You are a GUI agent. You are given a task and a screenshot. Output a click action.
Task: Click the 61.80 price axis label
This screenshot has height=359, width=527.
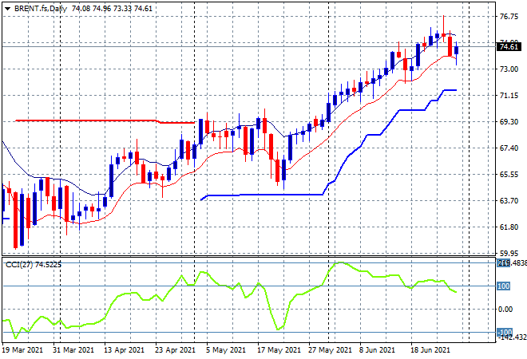pyautogui.click(x=509, y=227)
